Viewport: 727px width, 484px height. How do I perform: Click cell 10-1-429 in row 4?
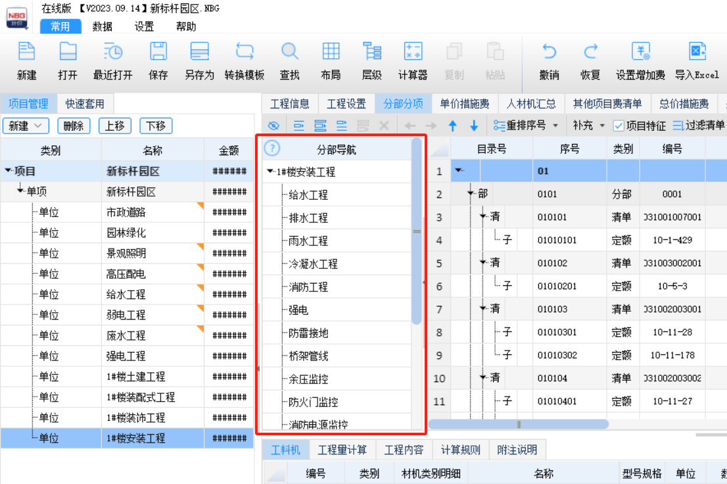672,240
